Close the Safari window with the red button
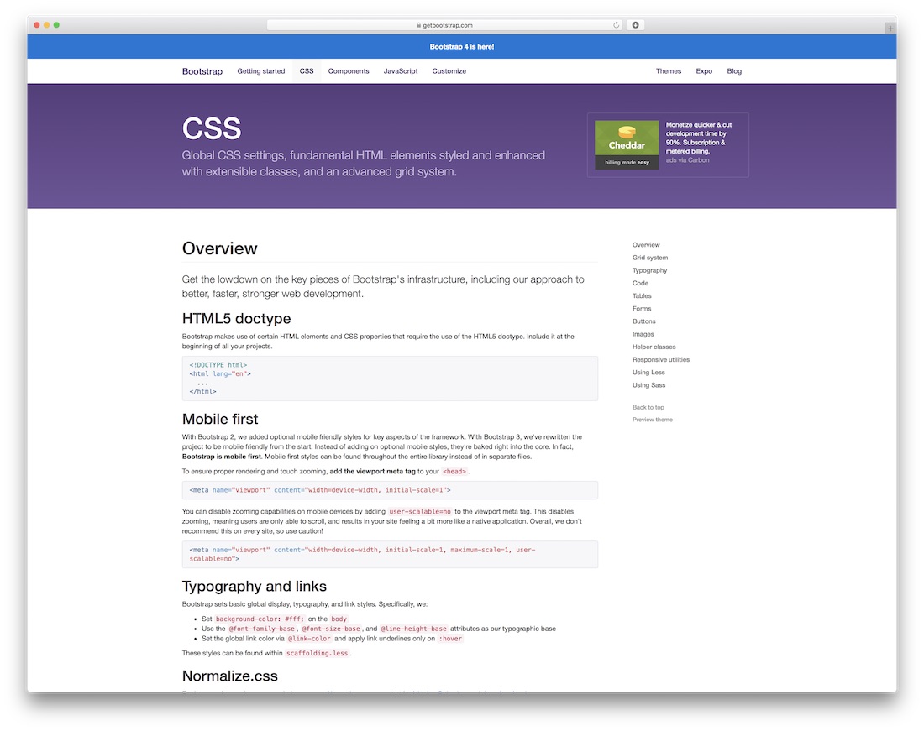Viewport: 924px width, 731px height. coord(36,25)
